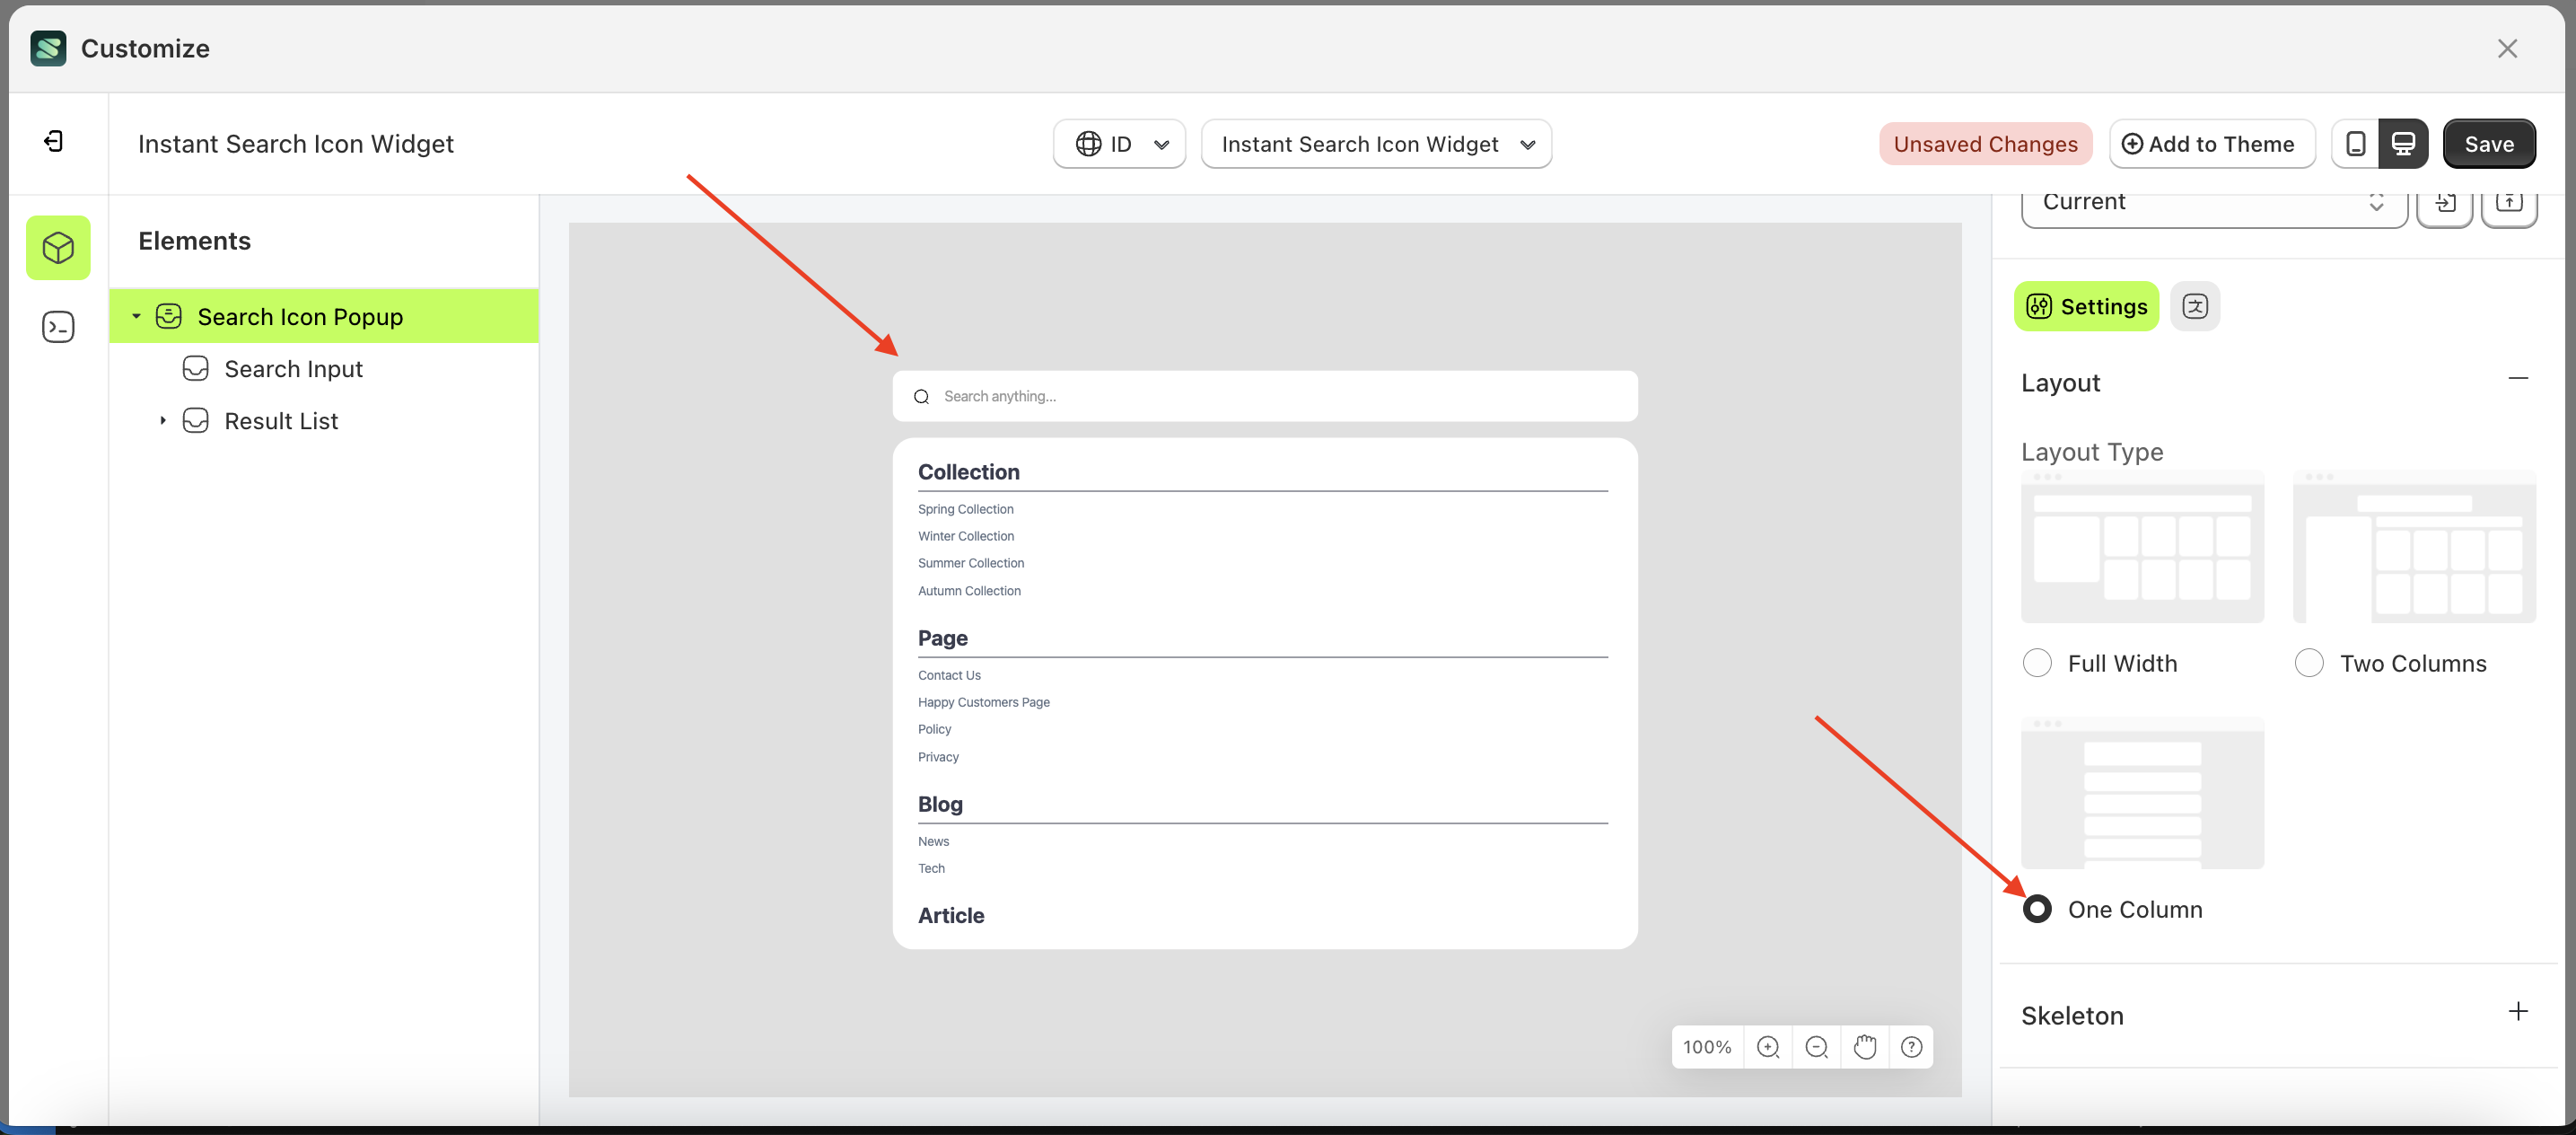Choose the Two Columns layout option
This screenshot has height=1135, width=2576.
click(2309, 662)
